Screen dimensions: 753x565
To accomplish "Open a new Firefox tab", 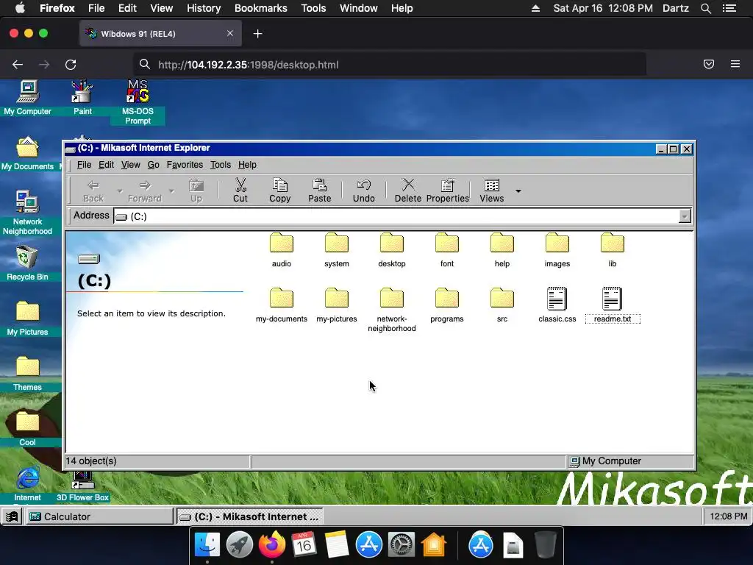I will (258, 34).
